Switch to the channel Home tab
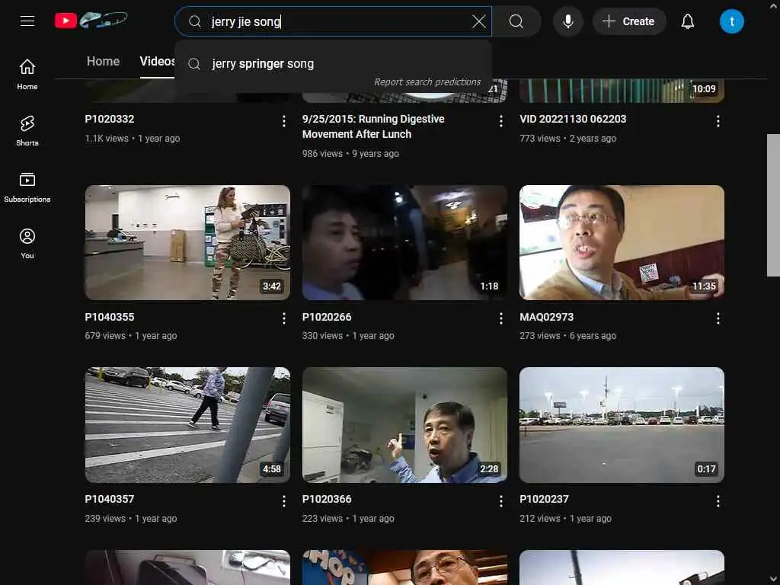This screenshot has width=780, height=585. tap(103, 61)
